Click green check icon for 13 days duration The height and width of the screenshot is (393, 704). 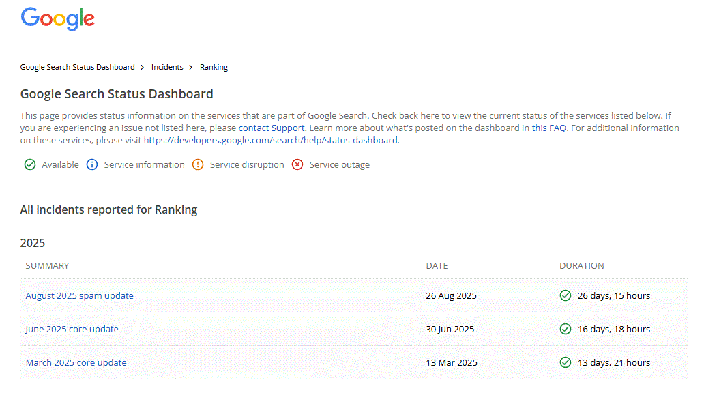click(x=566, y=362)
